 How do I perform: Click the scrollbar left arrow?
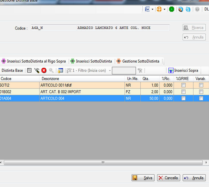point(1,162)
